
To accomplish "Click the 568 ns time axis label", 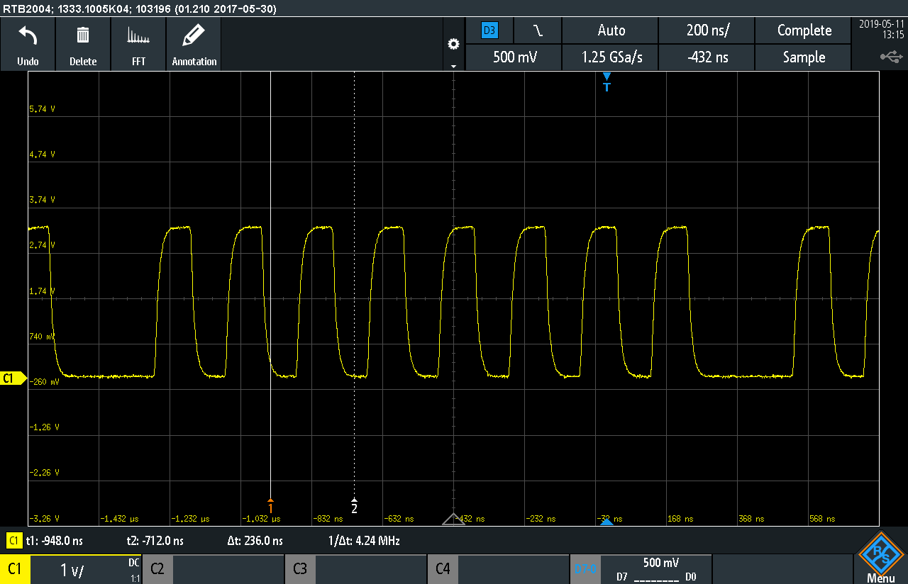I will [821, 519].
